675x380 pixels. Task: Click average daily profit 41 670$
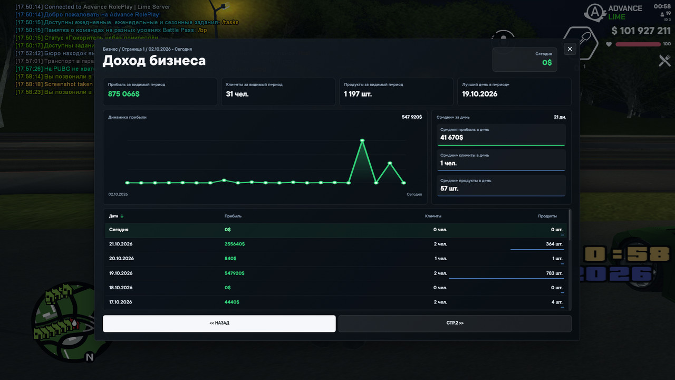451,137
